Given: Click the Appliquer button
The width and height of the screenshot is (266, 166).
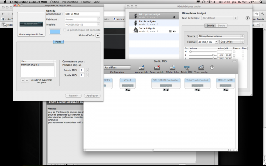Looking at the screenshot, I should coord(92,96).
